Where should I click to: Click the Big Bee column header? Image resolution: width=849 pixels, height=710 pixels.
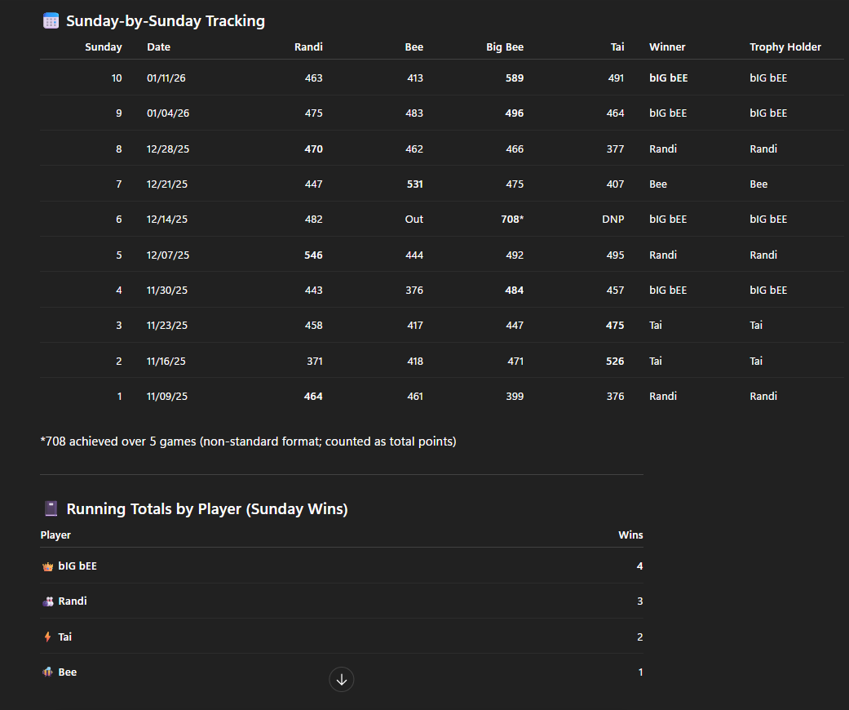(505, 47)
